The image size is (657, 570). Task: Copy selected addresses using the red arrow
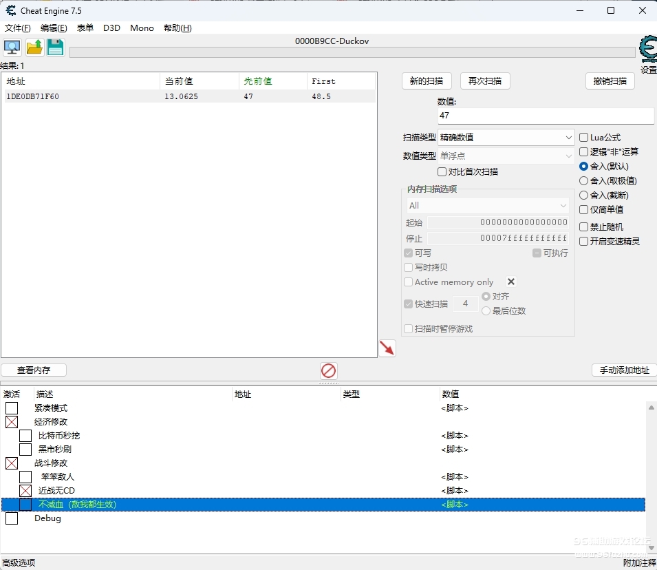[x=387, y=348]
